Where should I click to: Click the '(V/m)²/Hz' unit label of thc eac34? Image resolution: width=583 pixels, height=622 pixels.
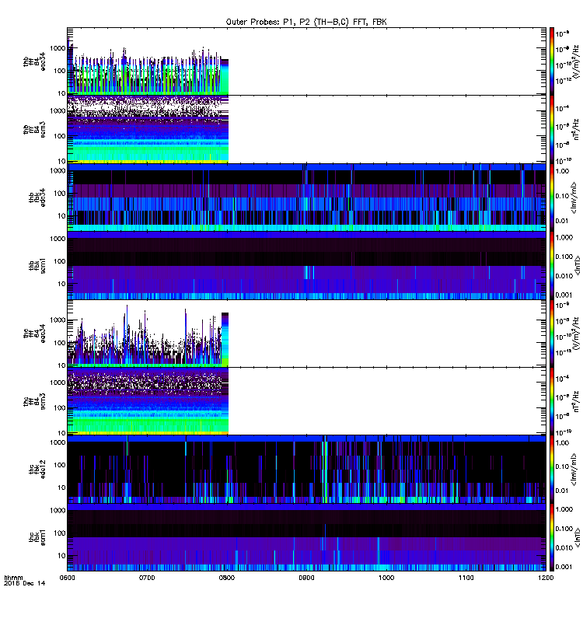pyautogui.click(x=576, y=334)
